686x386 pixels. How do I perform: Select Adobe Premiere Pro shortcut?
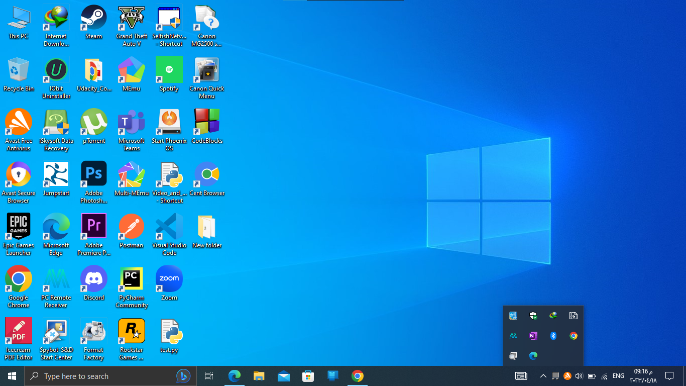coord(94,235)
